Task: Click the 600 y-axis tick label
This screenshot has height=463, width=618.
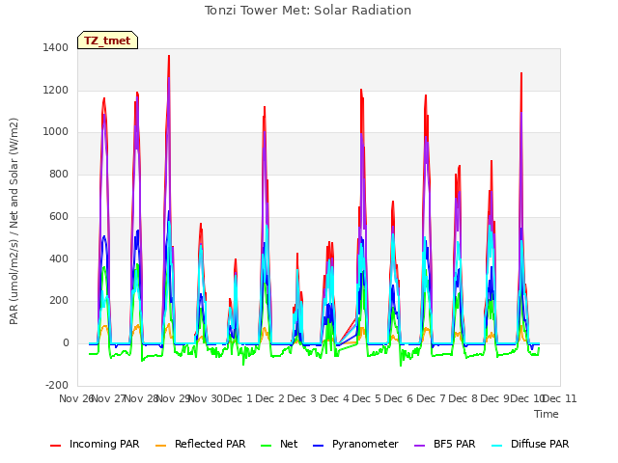Action: coord(59,216)
